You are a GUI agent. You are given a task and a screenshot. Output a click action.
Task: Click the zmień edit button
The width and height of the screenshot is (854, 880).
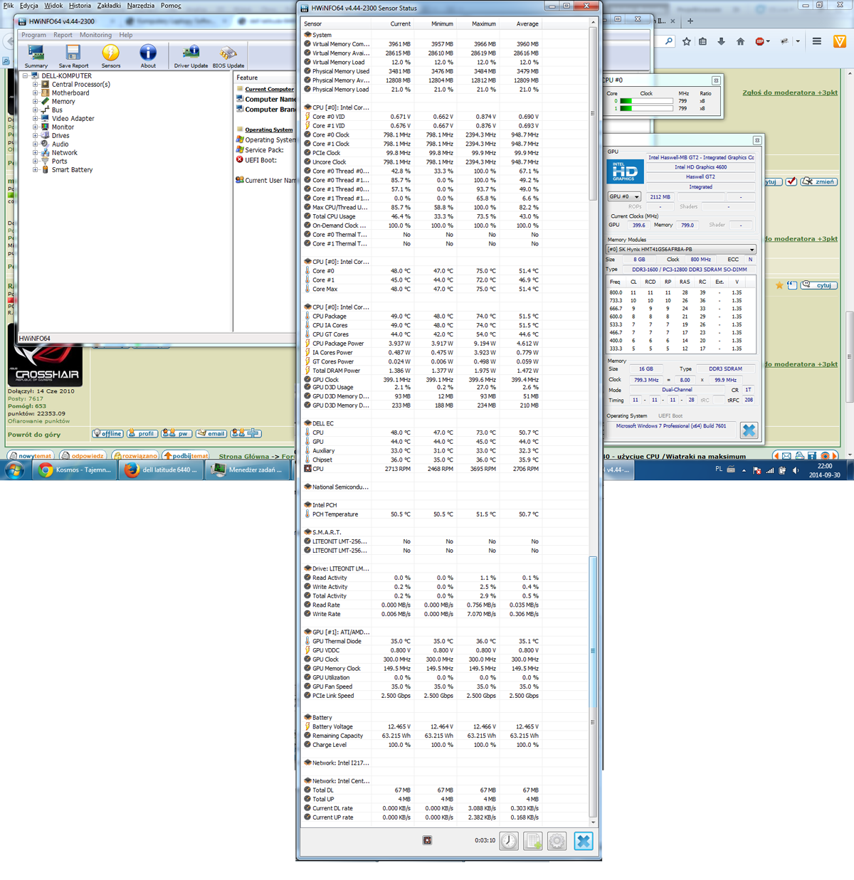coord(819,181)
